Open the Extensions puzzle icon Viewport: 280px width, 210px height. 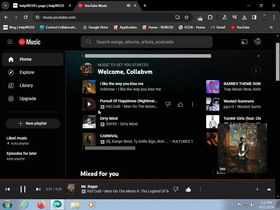(x=210, y=17)
